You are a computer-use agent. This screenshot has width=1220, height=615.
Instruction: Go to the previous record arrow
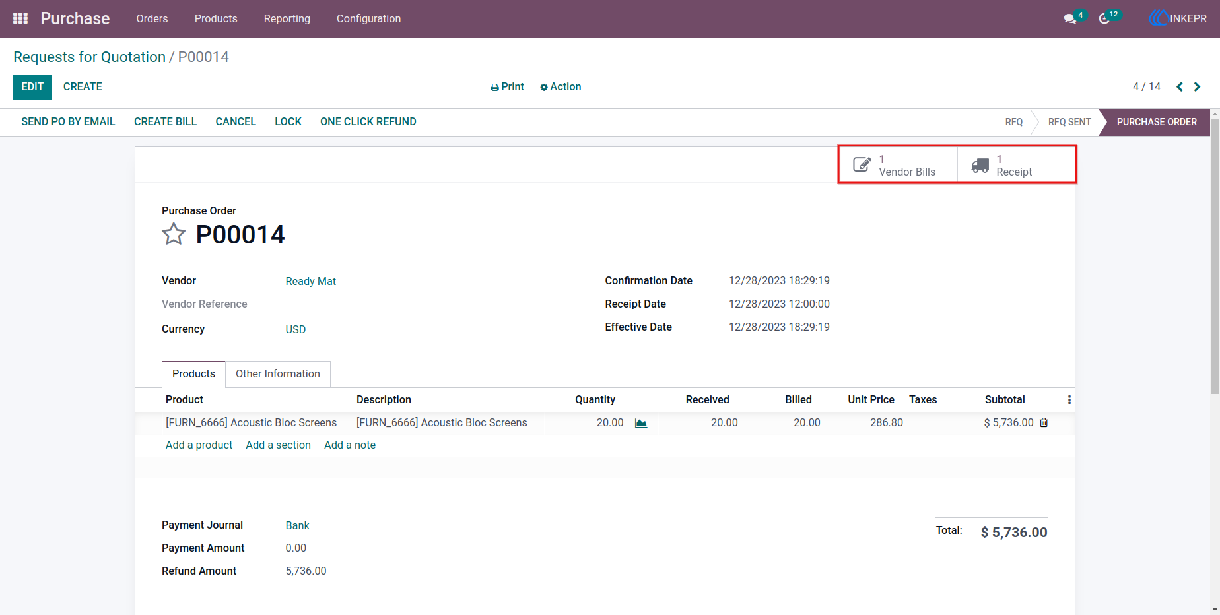[x=1180, y=87]
